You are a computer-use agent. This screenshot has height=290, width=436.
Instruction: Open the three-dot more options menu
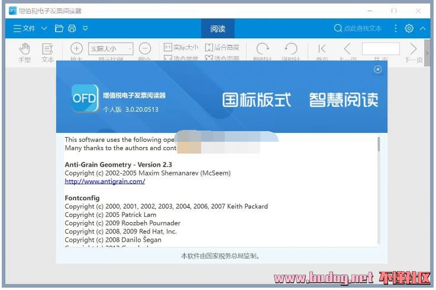pos(396,28)
